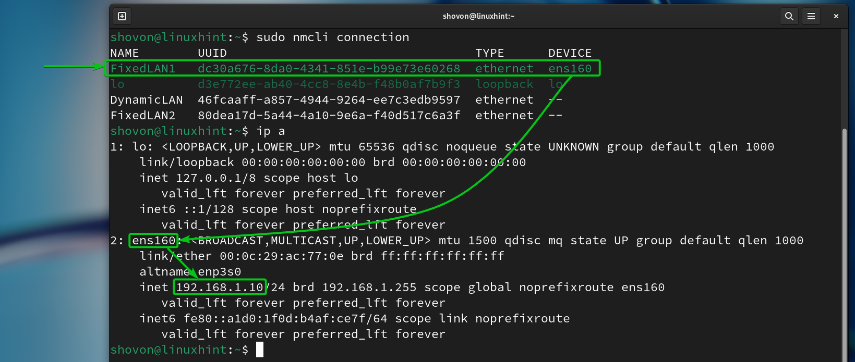This screenshot has height=362, width=855.
Task: Click the boxed ens160 interface label
Action: (154, 240)
